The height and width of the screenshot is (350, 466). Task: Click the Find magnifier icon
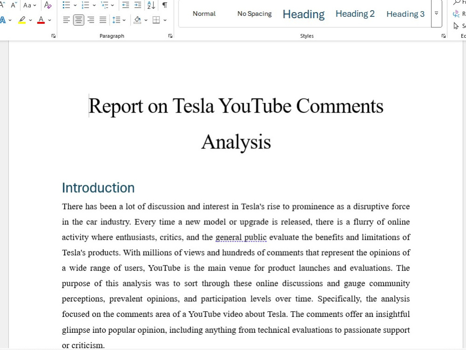pos(457,2)
